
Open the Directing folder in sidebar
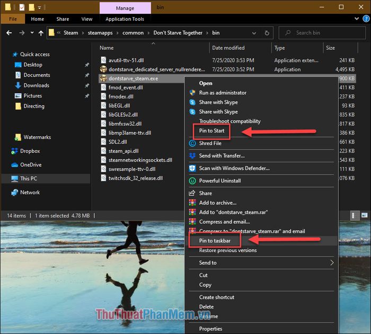[34, 106]
